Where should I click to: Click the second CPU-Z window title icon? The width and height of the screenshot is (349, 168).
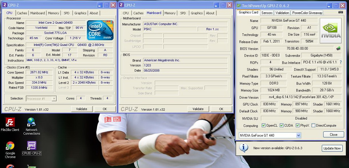(x=121, y=5)
